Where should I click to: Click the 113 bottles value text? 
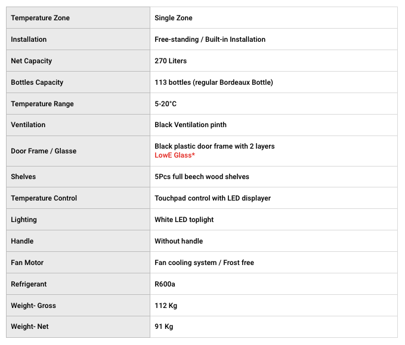(214, 82)
